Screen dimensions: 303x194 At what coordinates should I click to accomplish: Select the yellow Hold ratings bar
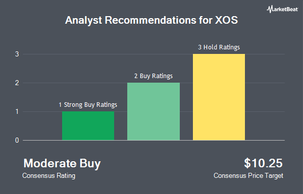coord(219,97)
